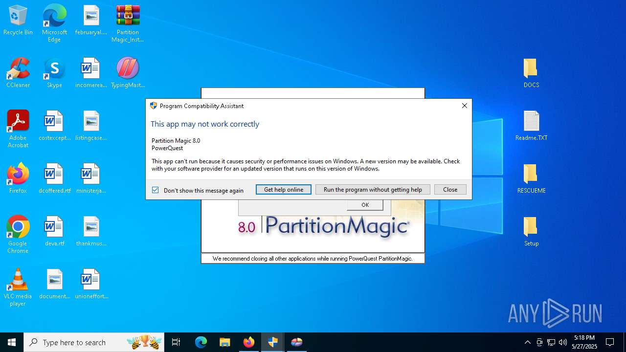Open the DOCS folder
626x352 pixels.
pyautogui.click(x=531, y=73)
